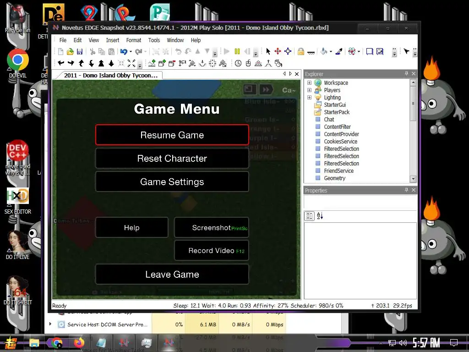Viewport: 469px width, 352px height.
Task: Choose the red Move tool
Action: pyautogui.click(x=278, y=51)
